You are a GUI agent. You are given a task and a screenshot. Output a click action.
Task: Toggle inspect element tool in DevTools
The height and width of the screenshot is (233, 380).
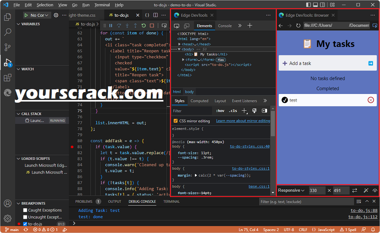click(x=177, y=26)
